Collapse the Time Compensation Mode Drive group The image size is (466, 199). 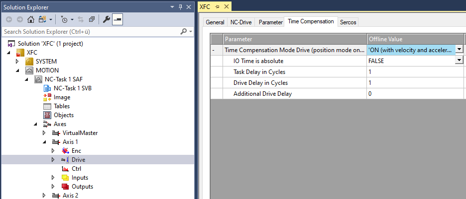pyautogui.click(x=214, y=50)
